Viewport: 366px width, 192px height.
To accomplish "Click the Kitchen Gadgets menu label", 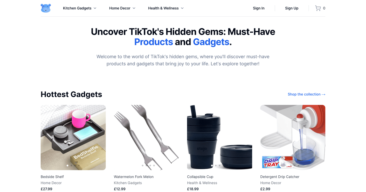I will (77, 8).
